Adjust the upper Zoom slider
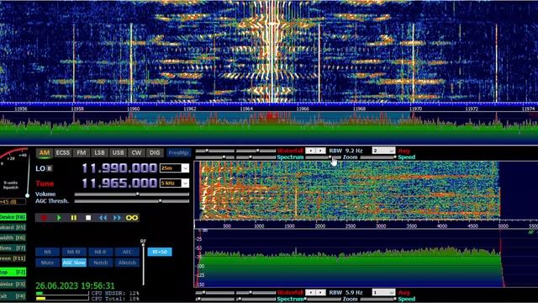Image resolution: width=538 pixels, height=303 pixels. pyautogui.click(x=323, y=157)
